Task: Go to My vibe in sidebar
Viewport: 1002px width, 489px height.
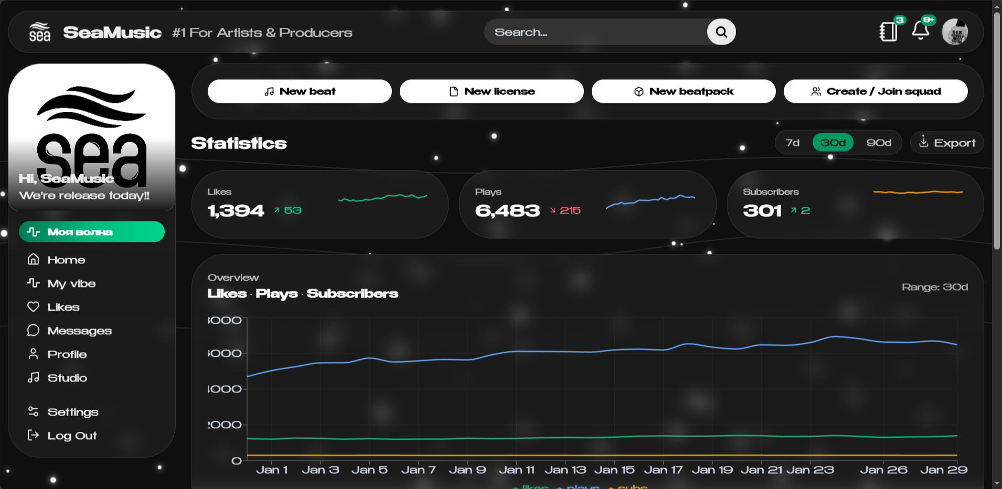Action: coord(71,283)
